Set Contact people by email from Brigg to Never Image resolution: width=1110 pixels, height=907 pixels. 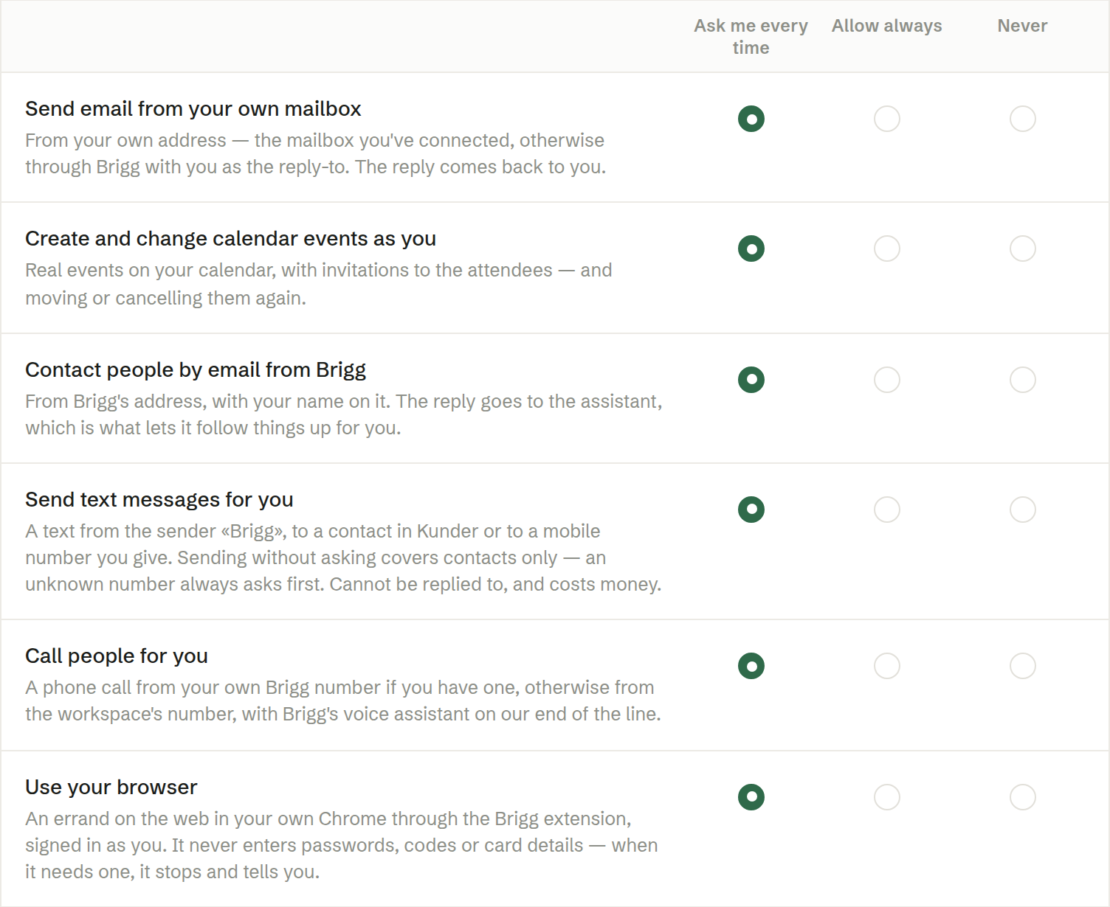pyautogui.click(x=1022, y=380)
